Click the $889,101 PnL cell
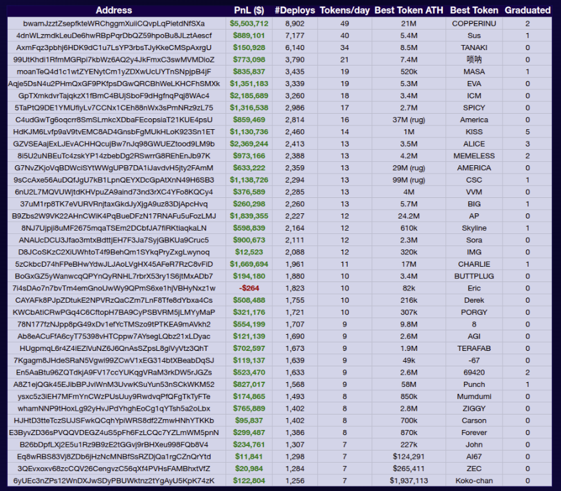This screenshot has height=491, width=561. click(x=249, y=36)
